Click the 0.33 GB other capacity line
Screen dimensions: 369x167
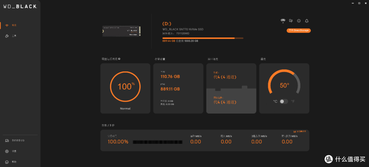[167, 104]
